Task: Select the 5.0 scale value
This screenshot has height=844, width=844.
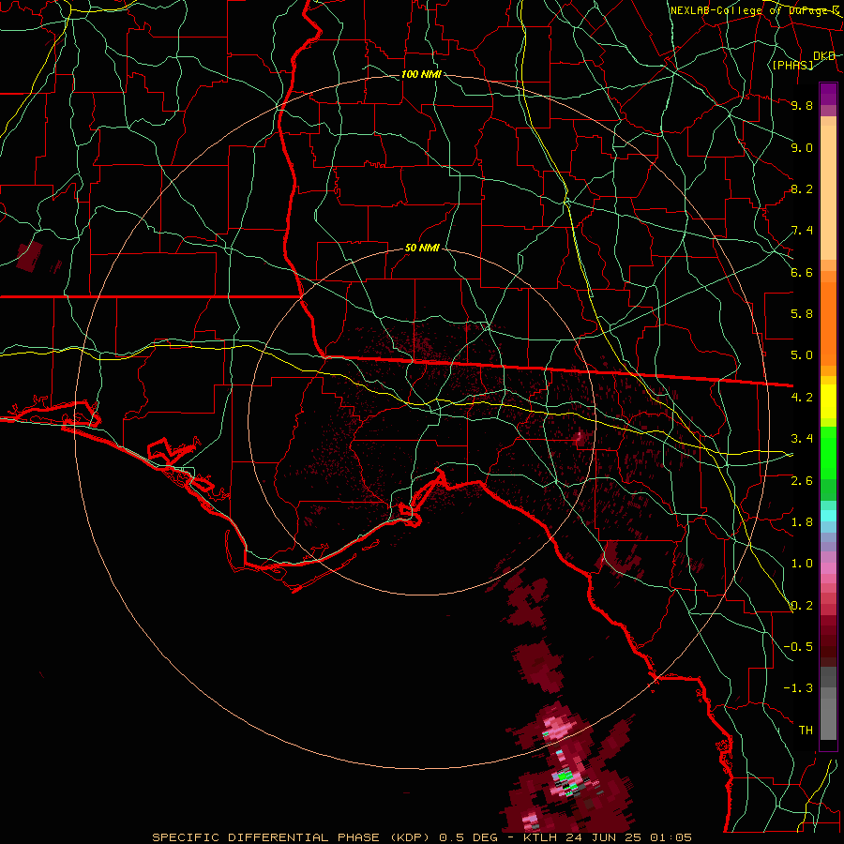Action: 802,355
